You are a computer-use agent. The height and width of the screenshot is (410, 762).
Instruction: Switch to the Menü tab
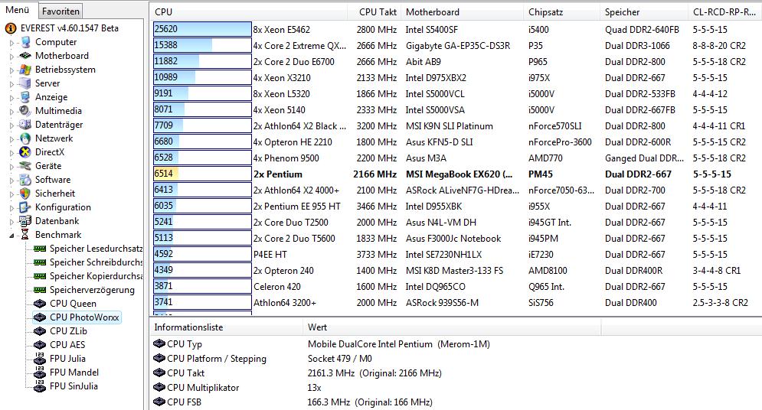[18, 10]
